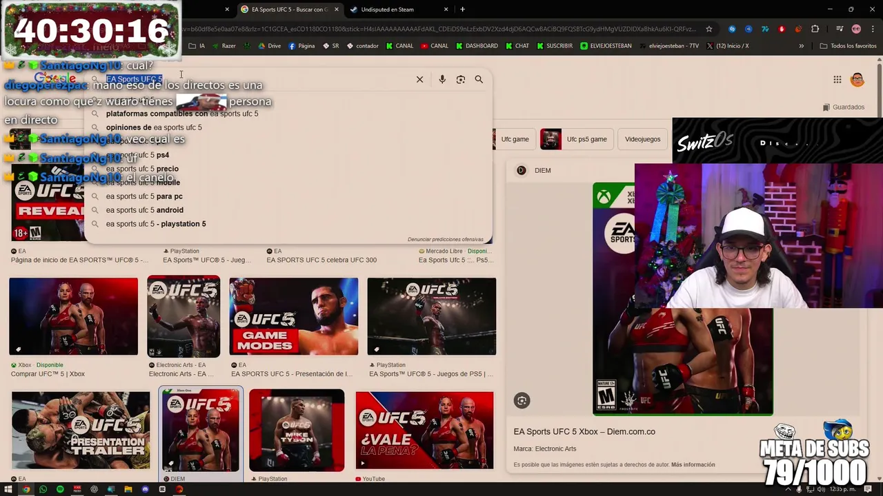Open UFC 5 Presentation Trailer thumbnail

(81, 431)
